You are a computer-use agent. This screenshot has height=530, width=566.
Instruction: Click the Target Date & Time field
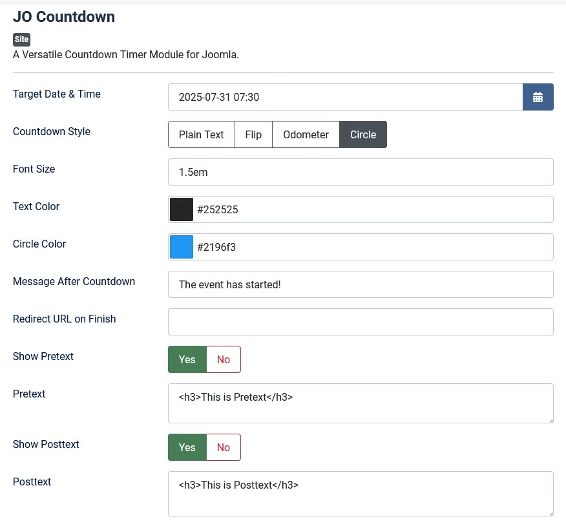click(345, 97)
